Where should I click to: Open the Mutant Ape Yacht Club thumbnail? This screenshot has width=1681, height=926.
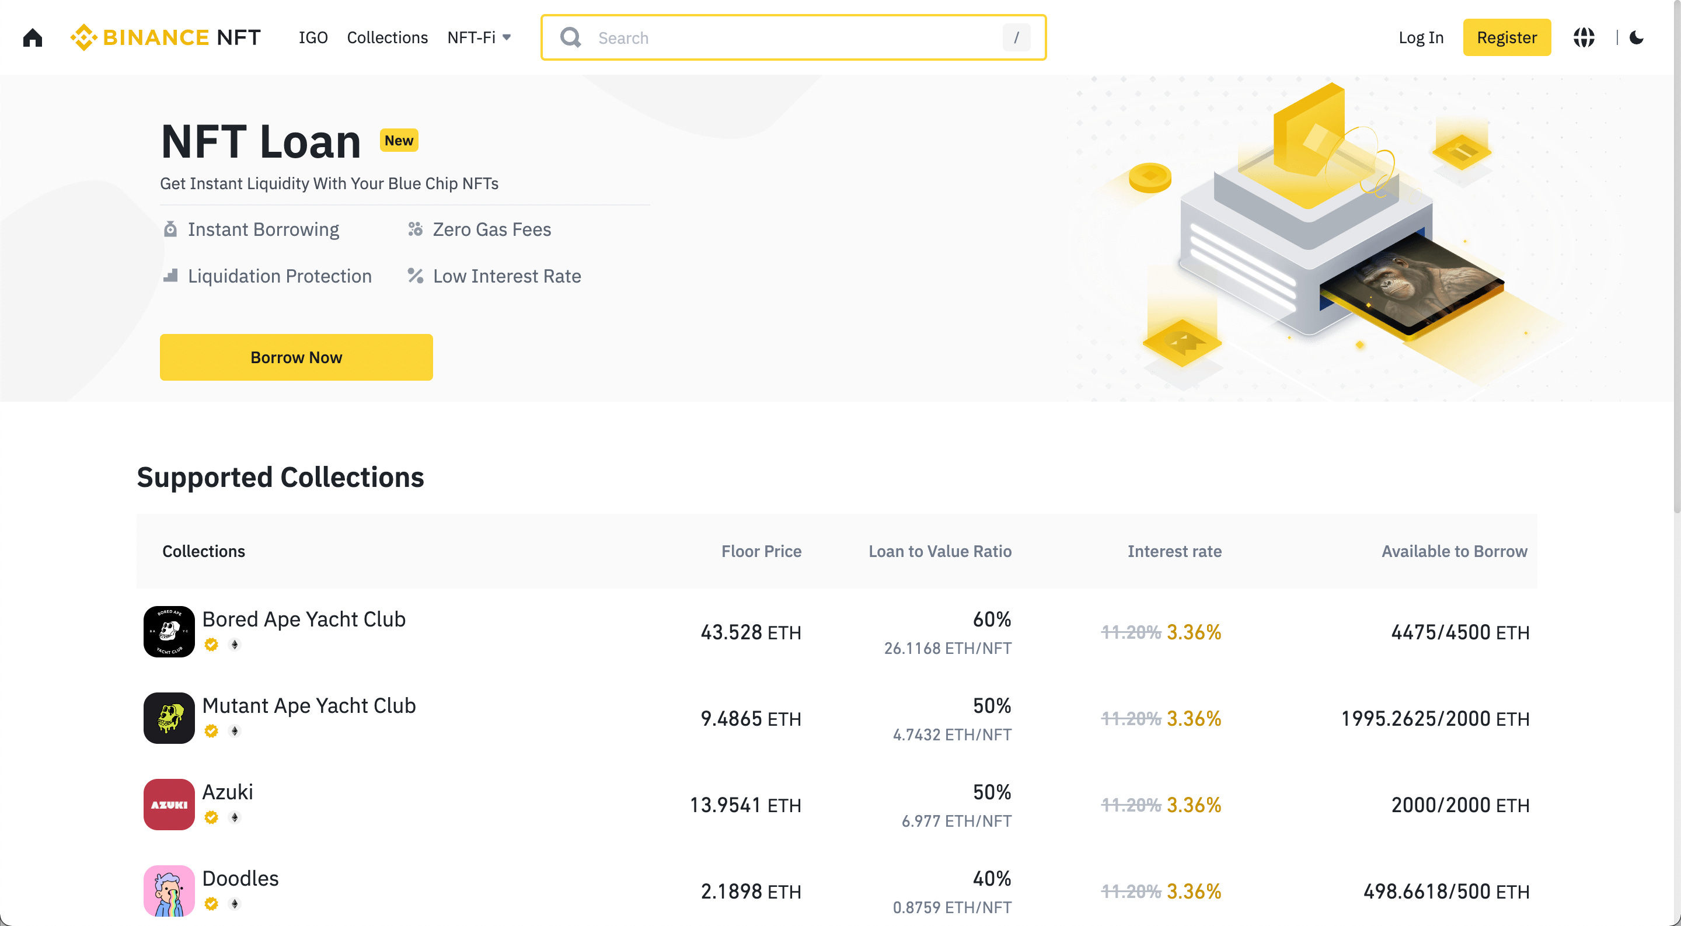pos(169,718)
